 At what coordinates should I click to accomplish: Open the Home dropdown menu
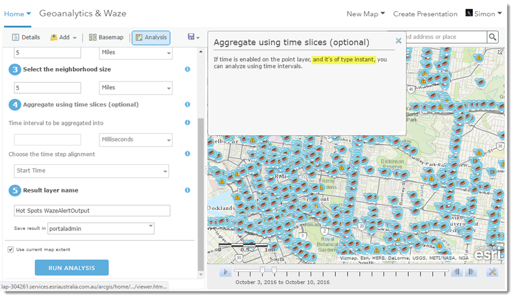point(17,14)
